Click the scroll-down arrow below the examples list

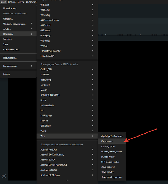tap(67, 180)
